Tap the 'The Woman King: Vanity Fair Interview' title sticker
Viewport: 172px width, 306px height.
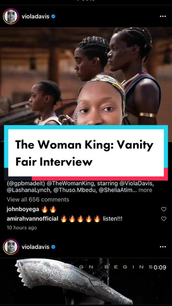(x=86, y=153)
